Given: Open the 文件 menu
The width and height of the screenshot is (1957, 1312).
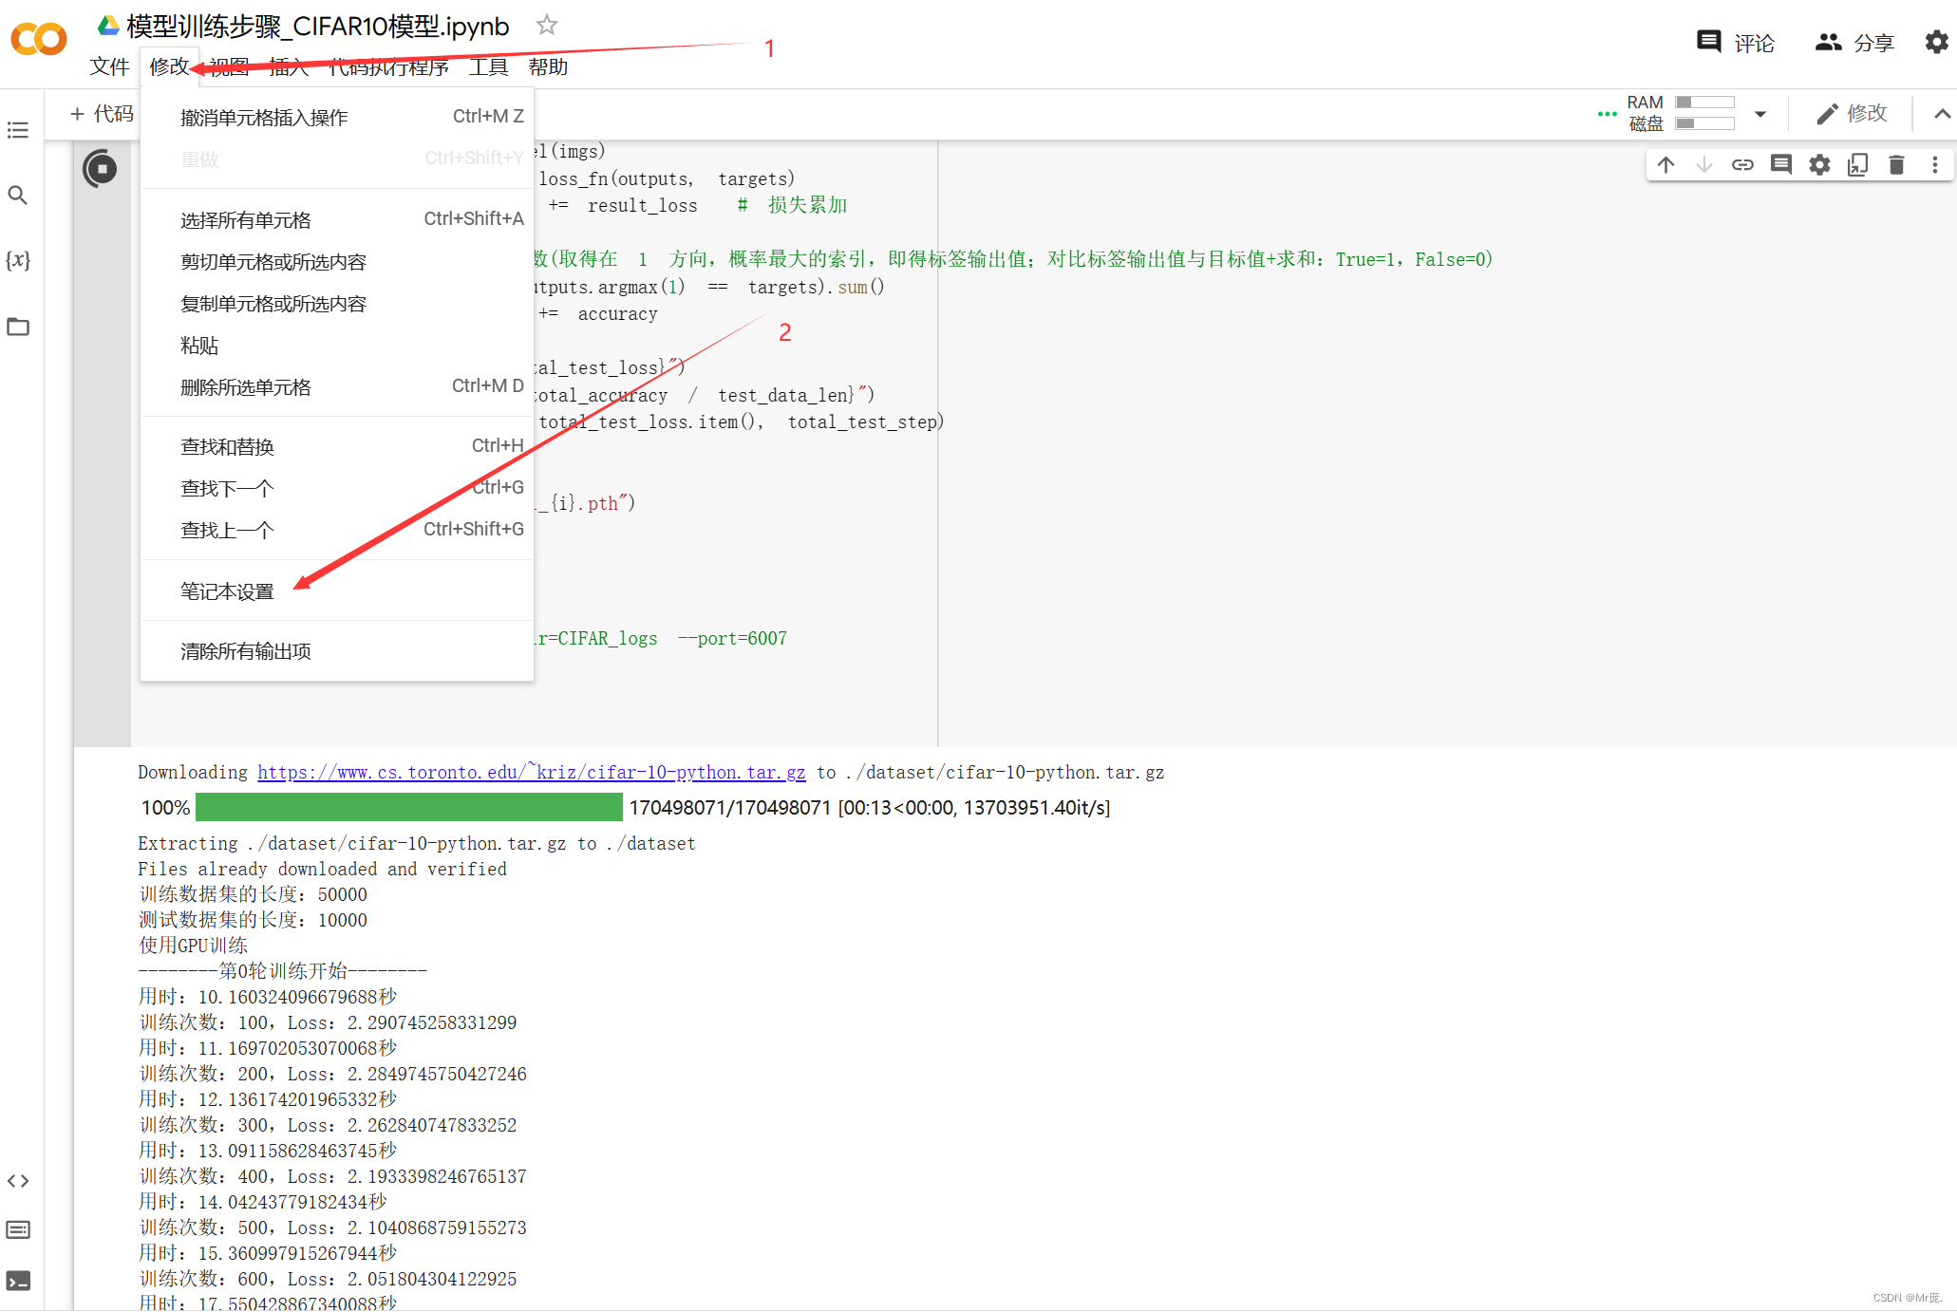Looking at the screenshot, I should click(x=109, y=66).
